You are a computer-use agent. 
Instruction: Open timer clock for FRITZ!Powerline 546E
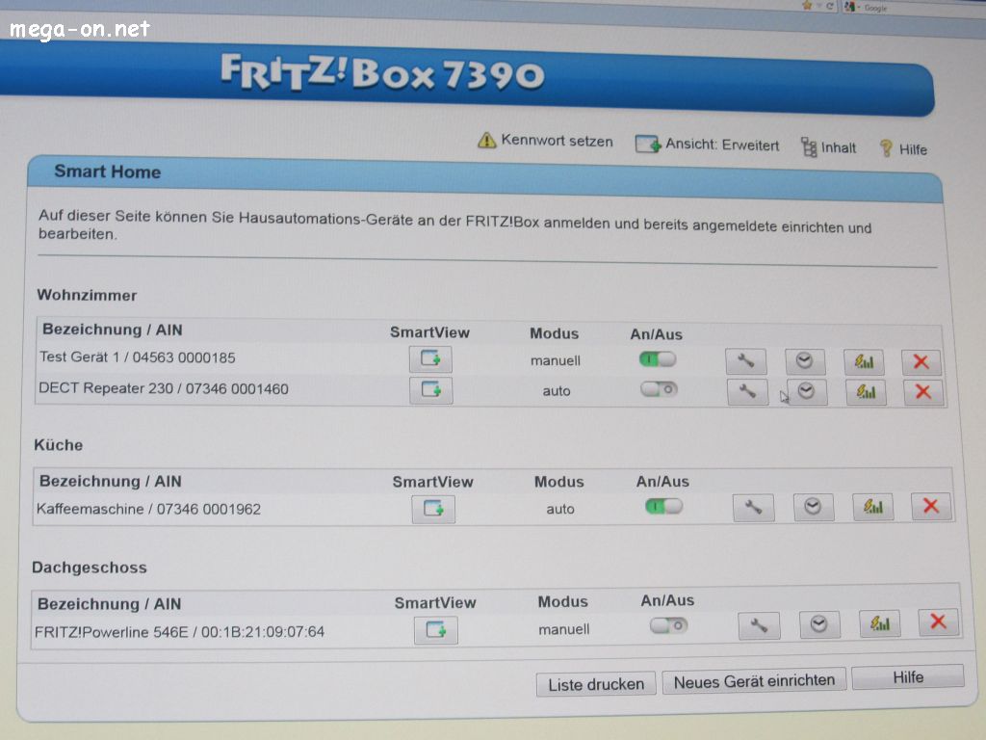pyautogui.click(x=818, y=624)
